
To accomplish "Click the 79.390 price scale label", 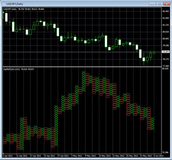I will (x=166, y=46).
